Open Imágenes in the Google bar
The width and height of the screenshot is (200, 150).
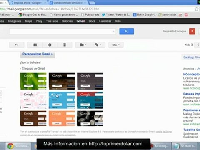[15, 21]
